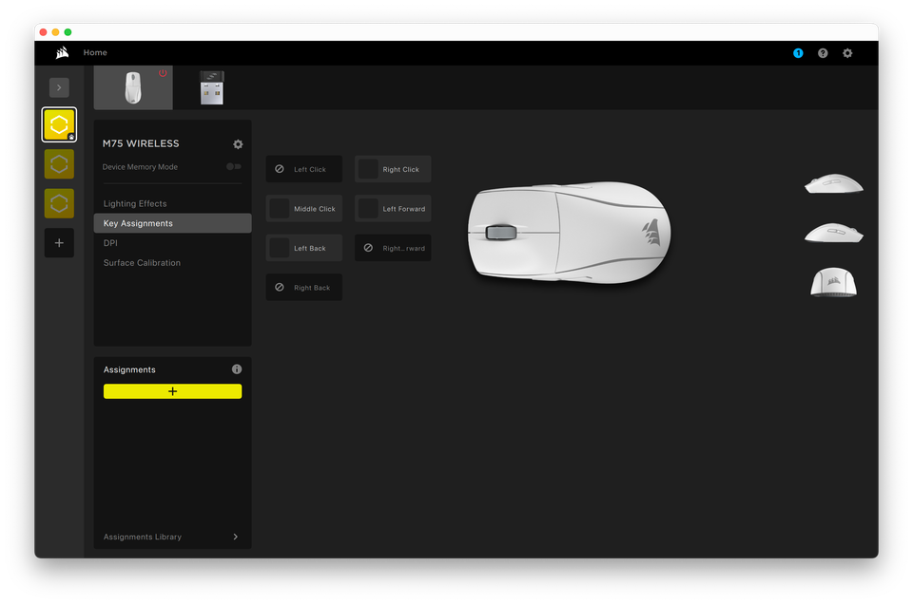Viewport: 913px width, 604px height.
Task: Open M75 WIRELESS device settings gear
Action: [x=238, y=144]
